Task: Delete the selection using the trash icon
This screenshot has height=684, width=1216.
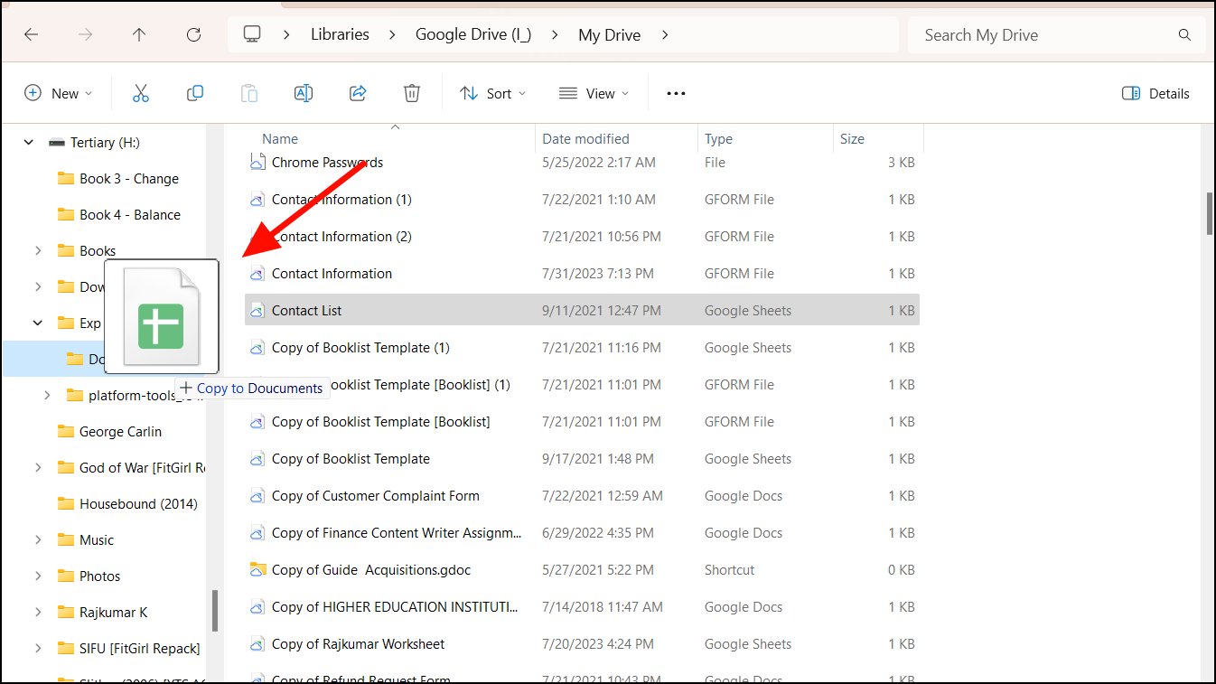Action: [412, 92]
